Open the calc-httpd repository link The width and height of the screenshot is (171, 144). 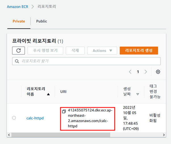click(x=35, y=118)
